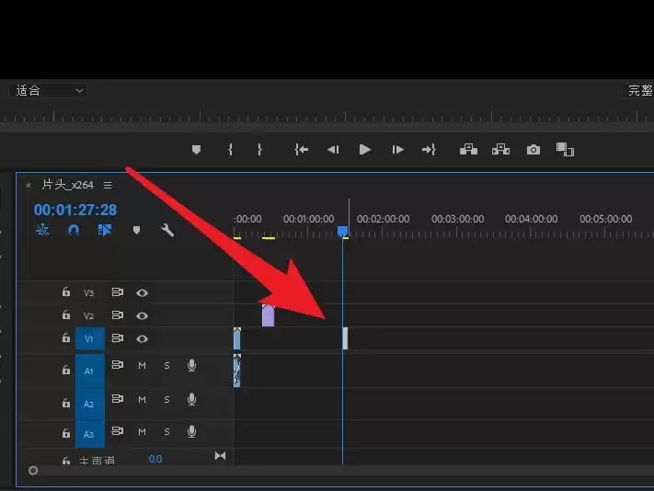Hide the V2 track output eye
The width and height of the screenshot is (654, 491).
pyautogui.click(x=143, y=315)
